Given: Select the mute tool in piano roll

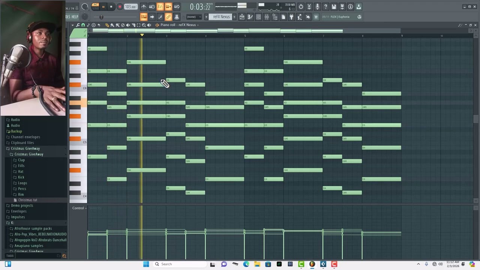Looking at the screenshot, I should (x=128, y=25).
